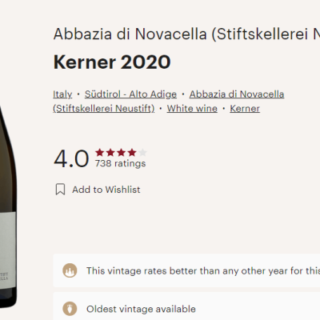Click the third red rating star
This screenshot has height=320, width=320.
click(121, 153)
